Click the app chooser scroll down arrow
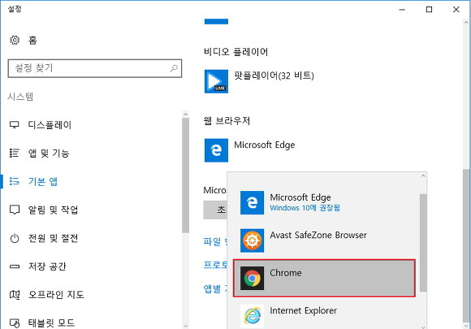The width and height of the screenshot is (471, 329). pos(423,327)
